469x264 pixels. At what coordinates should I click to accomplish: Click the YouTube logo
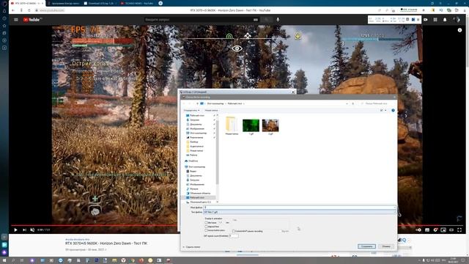(x=32, y=20)
